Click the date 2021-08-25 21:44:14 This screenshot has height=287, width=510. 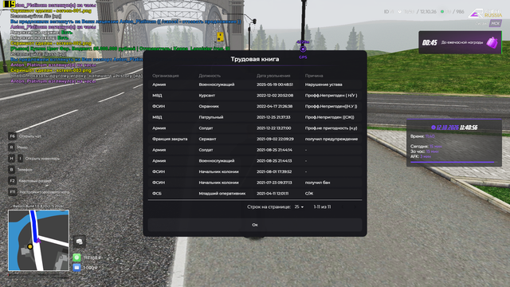click(274, 150)
